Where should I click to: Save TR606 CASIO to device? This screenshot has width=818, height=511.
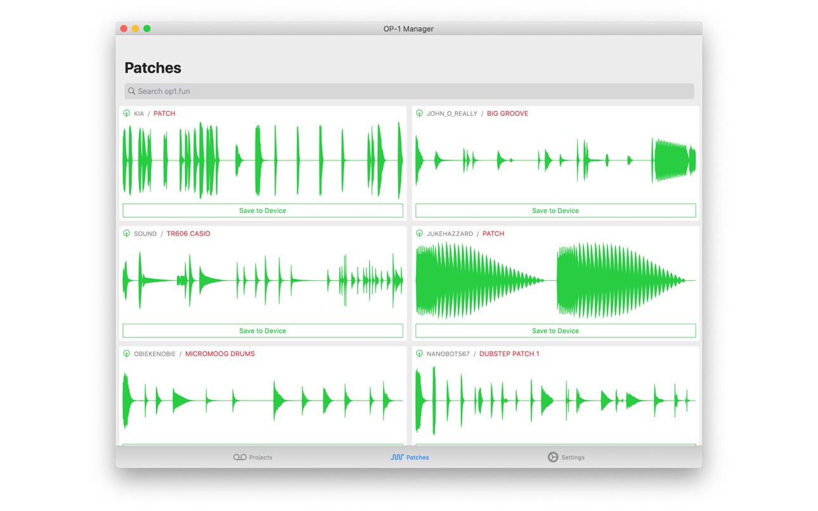click(263, 331)
